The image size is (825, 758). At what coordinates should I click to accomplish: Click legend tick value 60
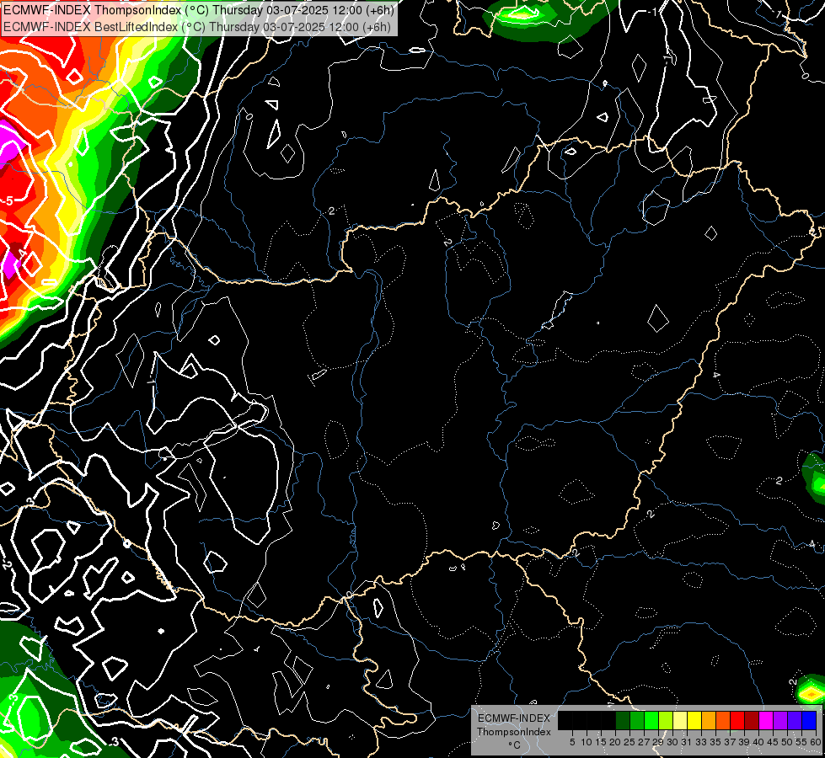[816, 742]
